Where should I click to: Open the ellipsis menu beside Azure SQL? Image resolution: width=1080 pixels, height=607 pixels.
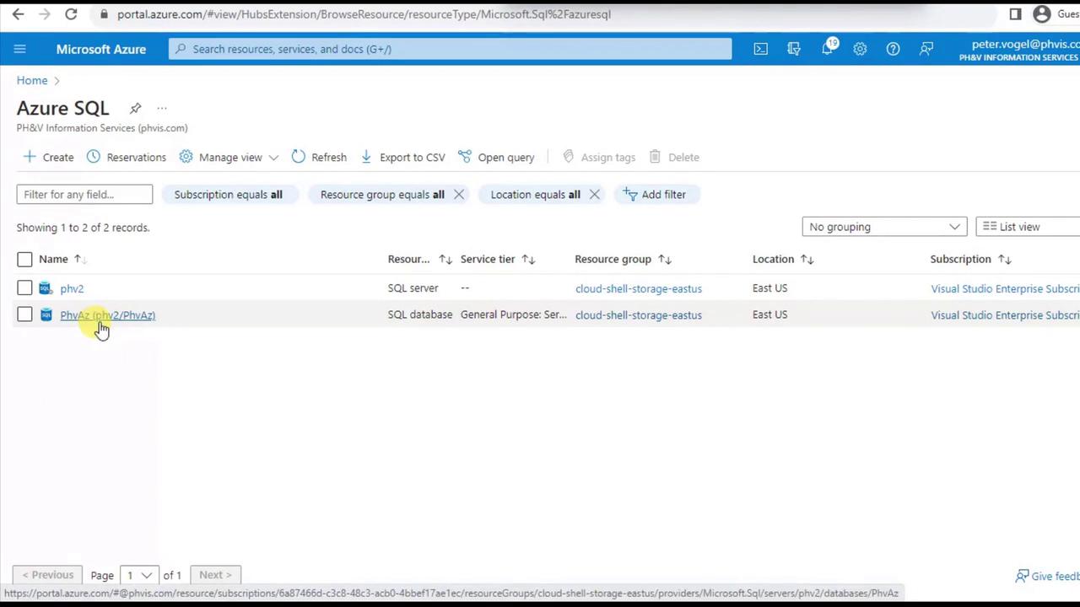click(162, 108)
